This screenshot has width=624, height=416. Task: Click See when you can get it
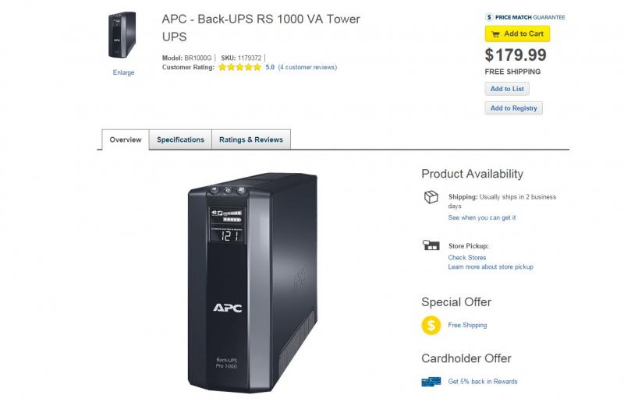coord(482,217)
